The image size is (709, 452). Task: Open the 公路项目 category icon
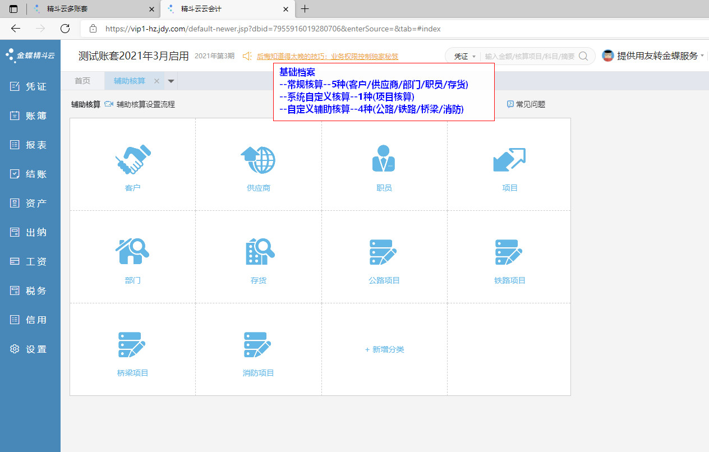click(x=384, y=252)
